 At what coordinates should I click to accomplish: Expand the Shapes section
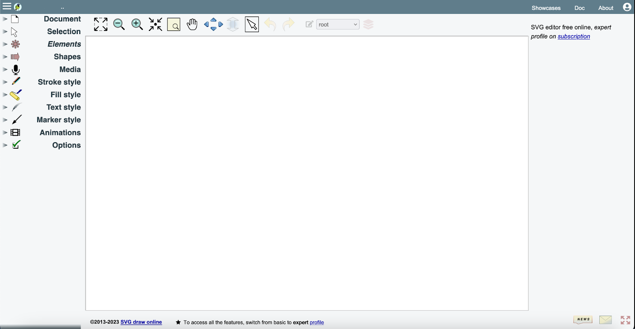[x=67, y=57]
